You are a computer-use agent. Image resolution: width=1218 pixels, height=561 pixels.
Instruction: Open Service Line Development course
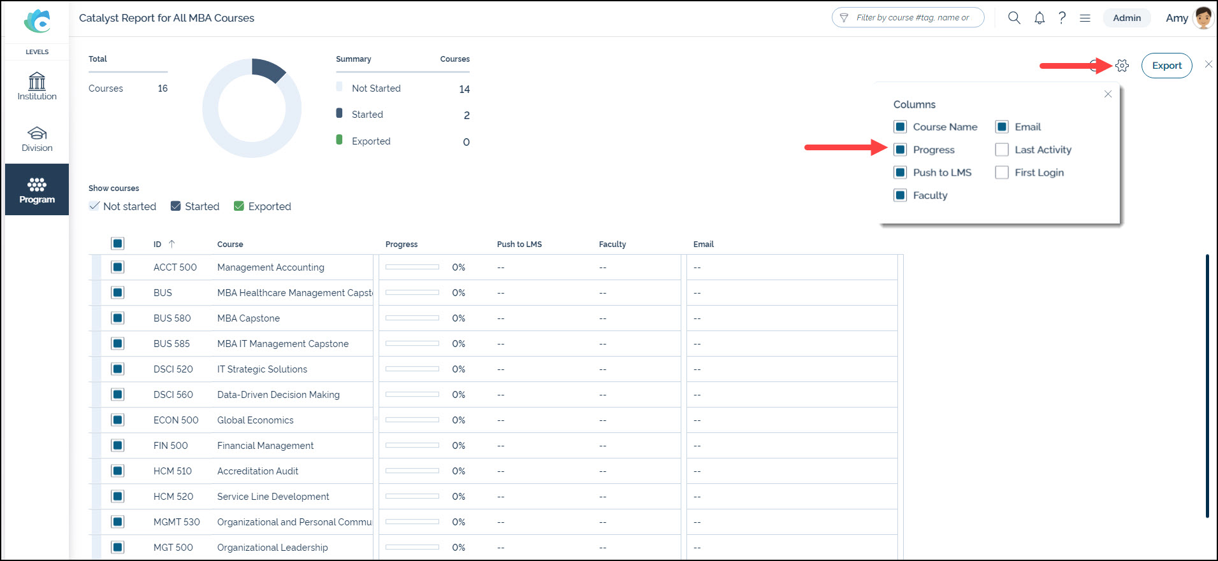pos(273,497)
